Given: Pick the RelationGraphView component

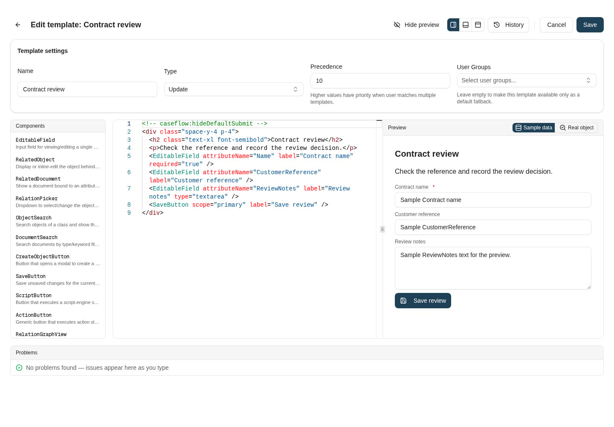Looking at the screenshot, I should click(58, 334).
